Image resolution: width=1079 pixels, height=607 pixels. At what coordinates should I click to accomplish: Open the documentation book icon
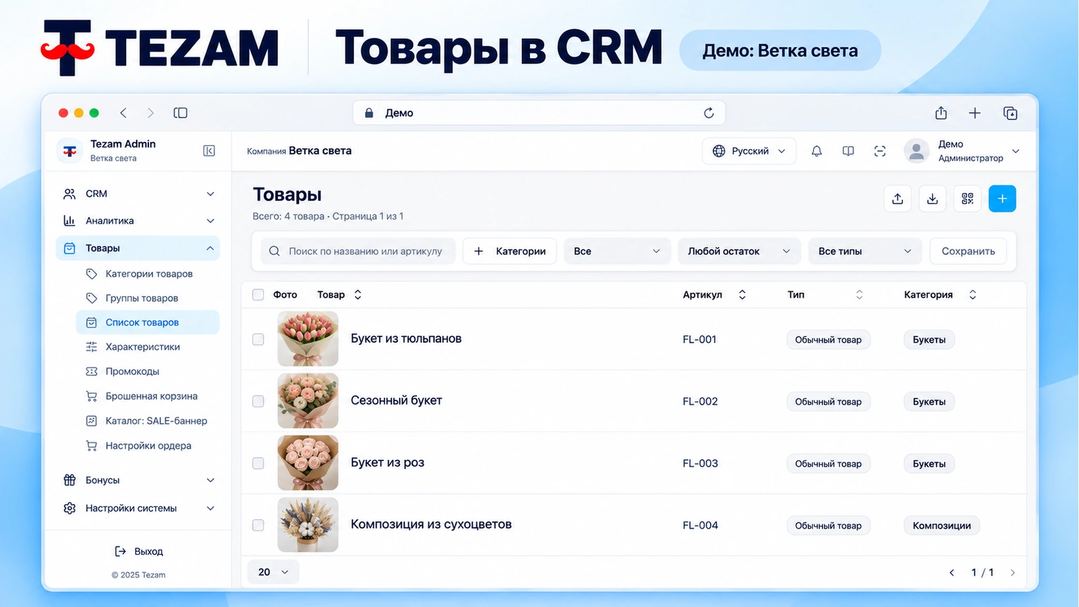[848, 151]
